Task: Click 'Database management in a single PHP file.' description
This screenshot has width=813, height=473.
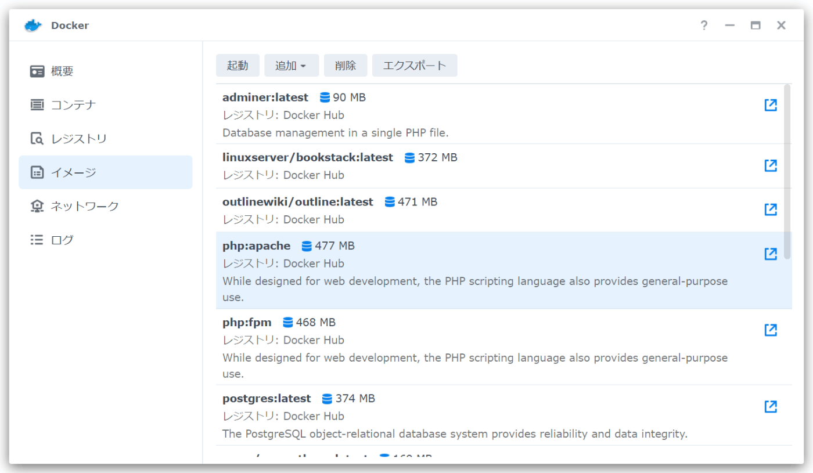Action: (336, 133)
